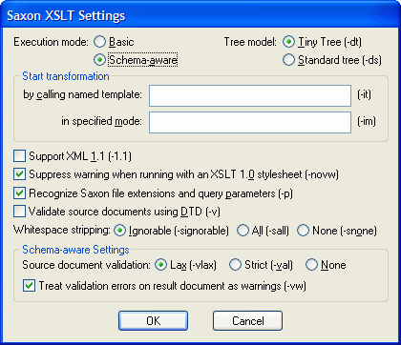Enable Validate source documents using DTD

[19, 212]
